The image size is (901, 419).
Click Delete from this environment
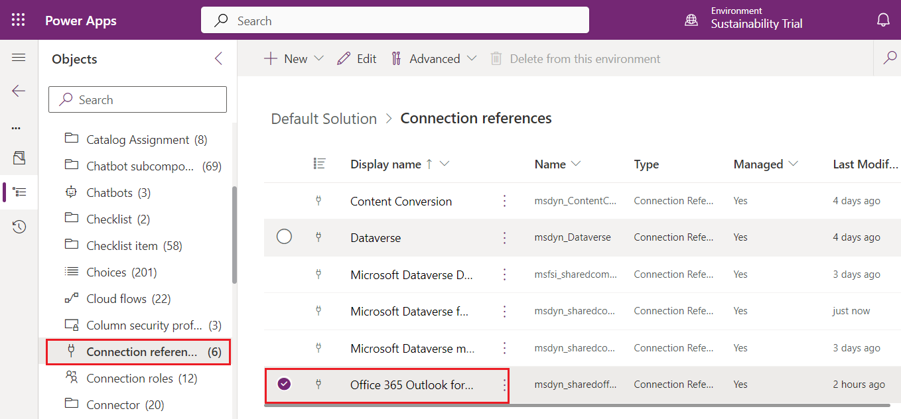(575, 58)
